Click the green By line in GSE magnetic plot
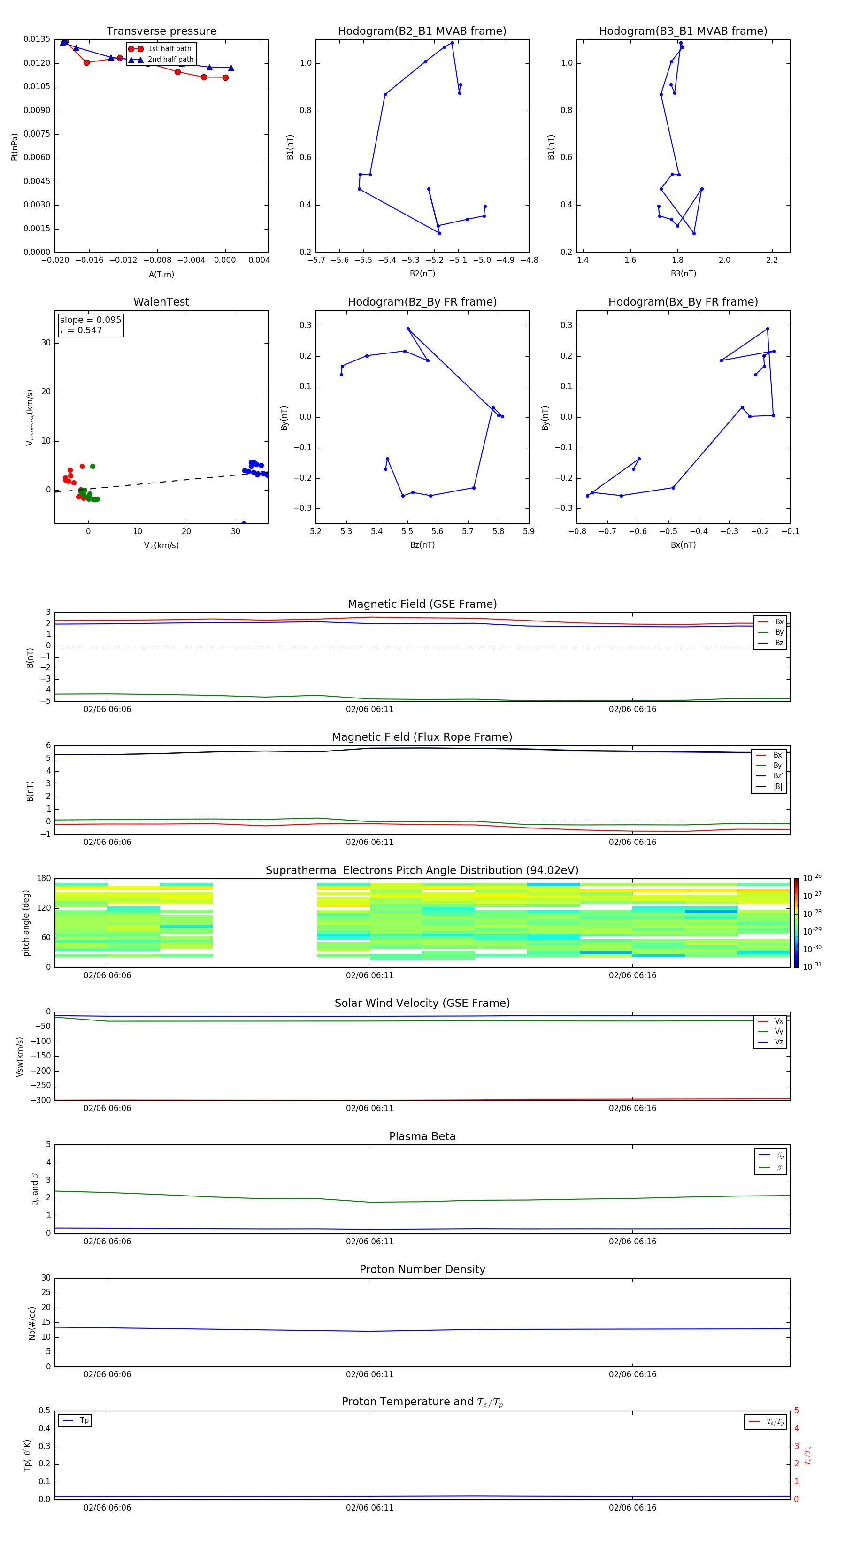Viewport: 845px width, 1549px height. click(x=422, y=699)
